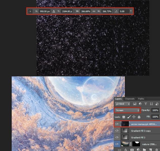The width and height of the screenshot is (160, 151).
Task: Lock image pixels brush icon
Action: 129,117
